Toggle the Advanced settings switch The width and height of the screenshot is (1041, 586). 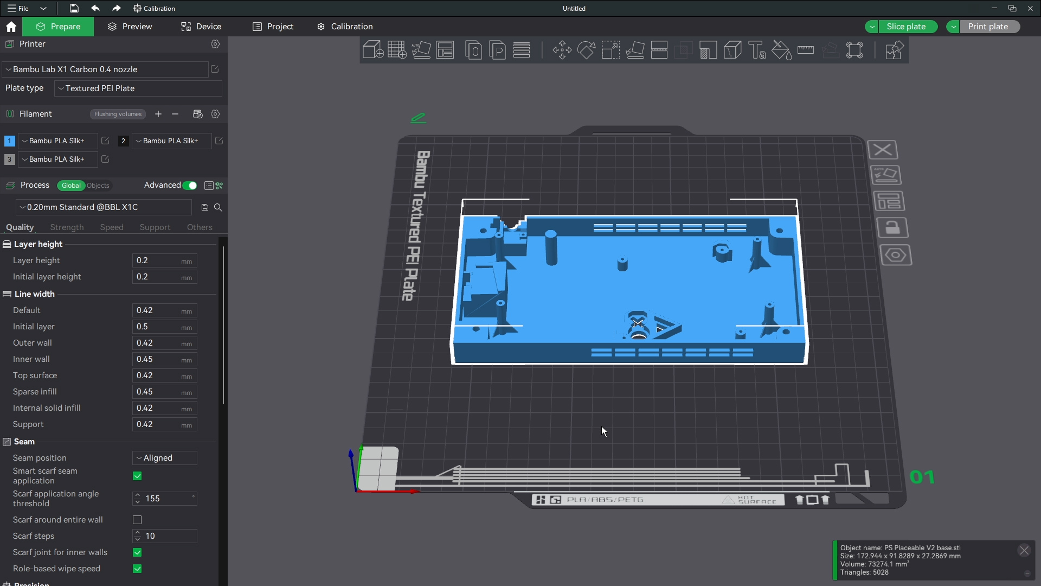[190, 186]
